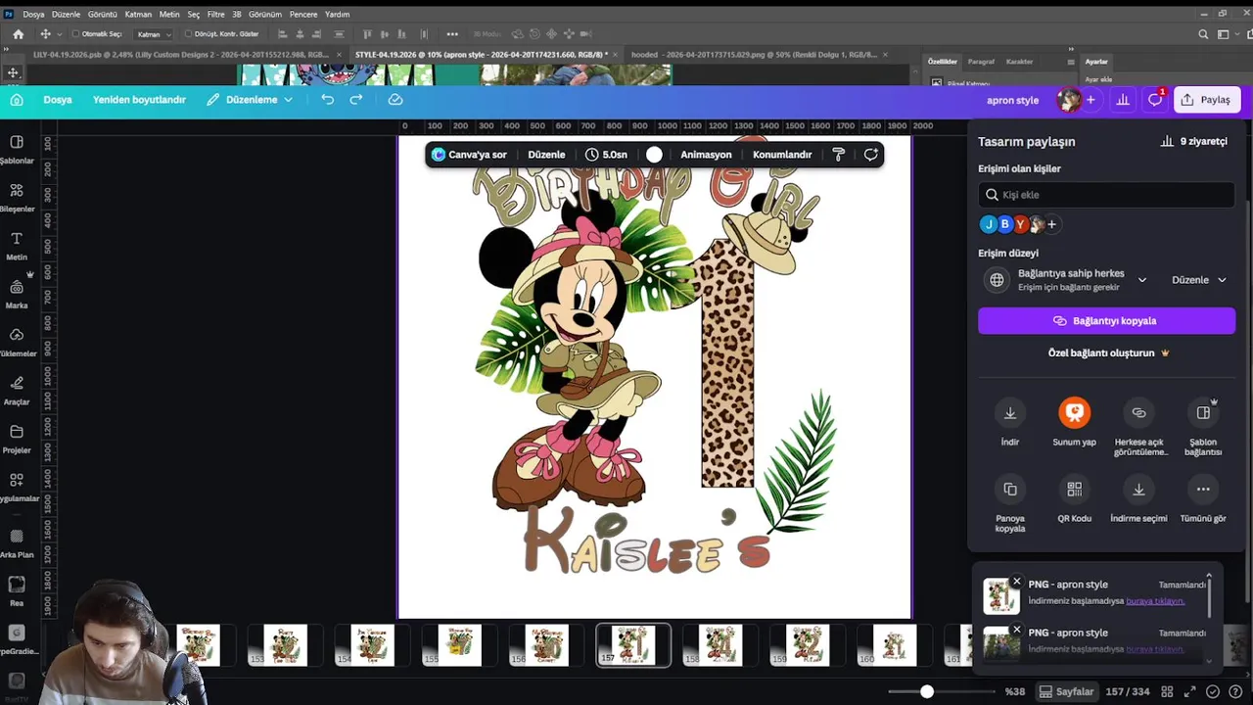Viewport: 1253px width, 705px height.
Task: Open the Projeler folder panel
Action: coord(17,439)
